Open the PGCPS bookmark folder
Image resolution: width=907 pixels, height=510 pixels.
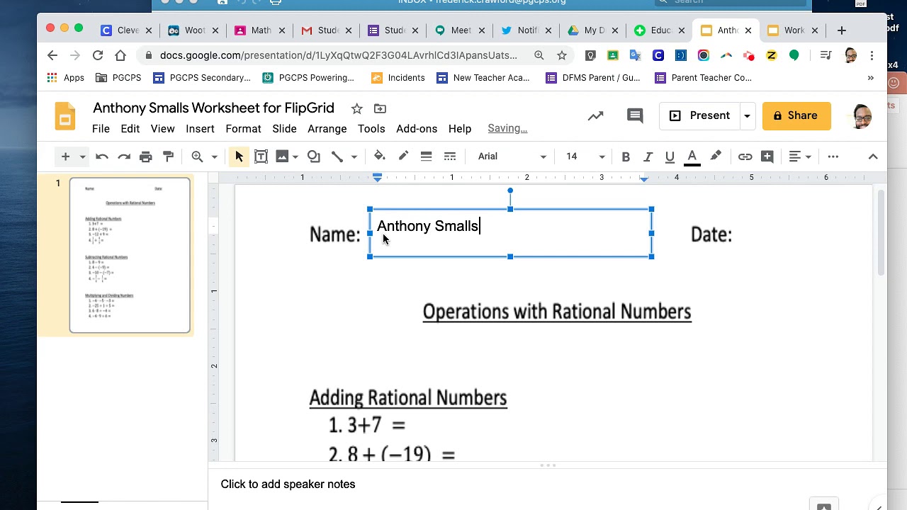tap(118, 78)
